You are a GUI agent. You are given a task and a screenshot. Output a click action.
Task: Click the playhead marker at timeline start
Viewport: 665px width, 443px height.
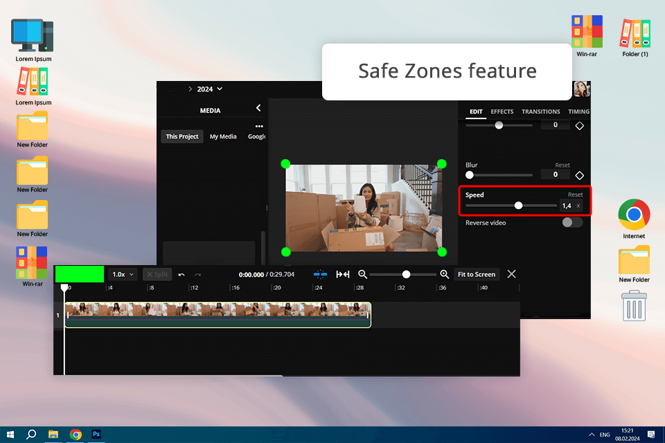click(64, 288)
